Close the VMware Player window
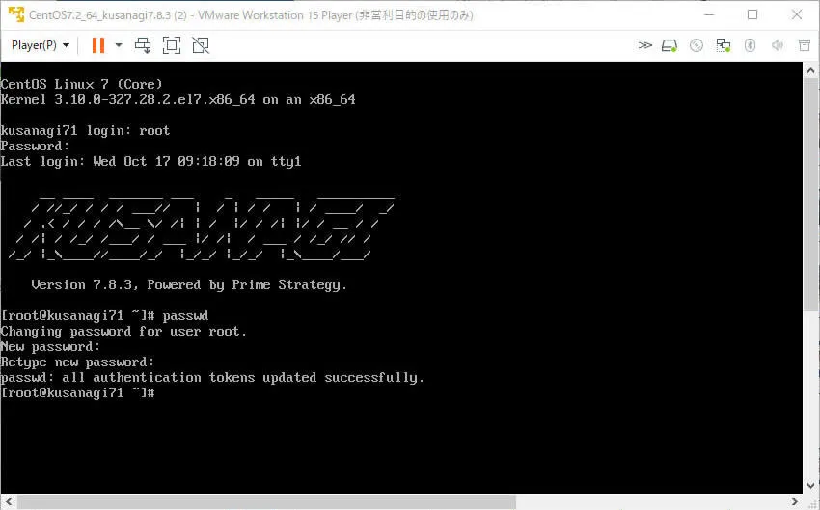 point(797,14)
